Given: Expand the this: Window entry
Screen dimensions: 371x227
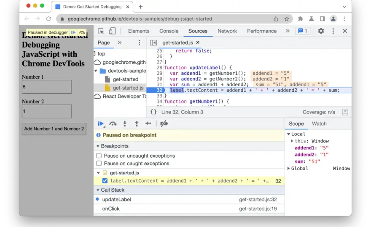Looking at the screenshot, I should (292, 141).
